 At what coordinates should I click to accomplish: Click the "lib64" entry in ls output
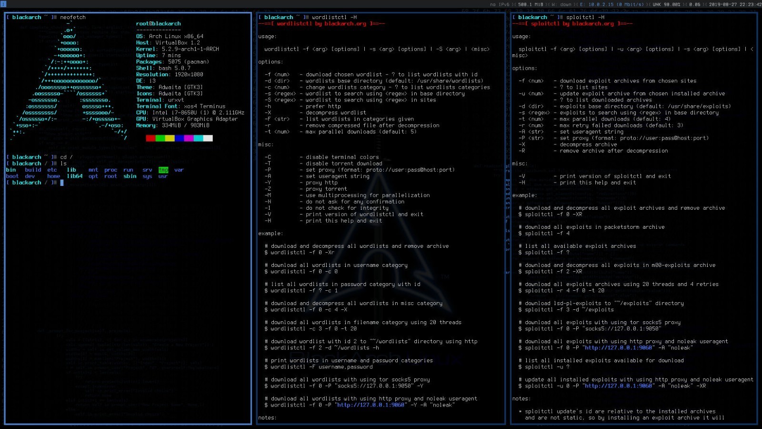point(74,176)
